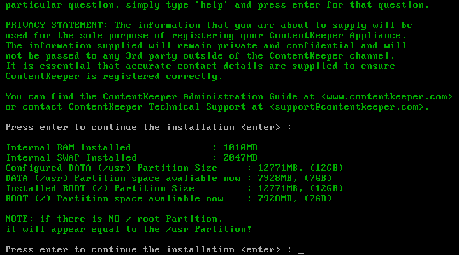The height and width of the screenshot is (255, 459).
Task: Click the Configured DATA '12771MB, (12GB)' value
Action: pyautogui.click(x=301, y=168)
